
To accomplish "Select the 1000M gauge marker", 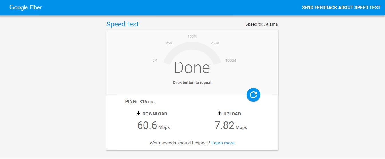I will pos(231,60).
